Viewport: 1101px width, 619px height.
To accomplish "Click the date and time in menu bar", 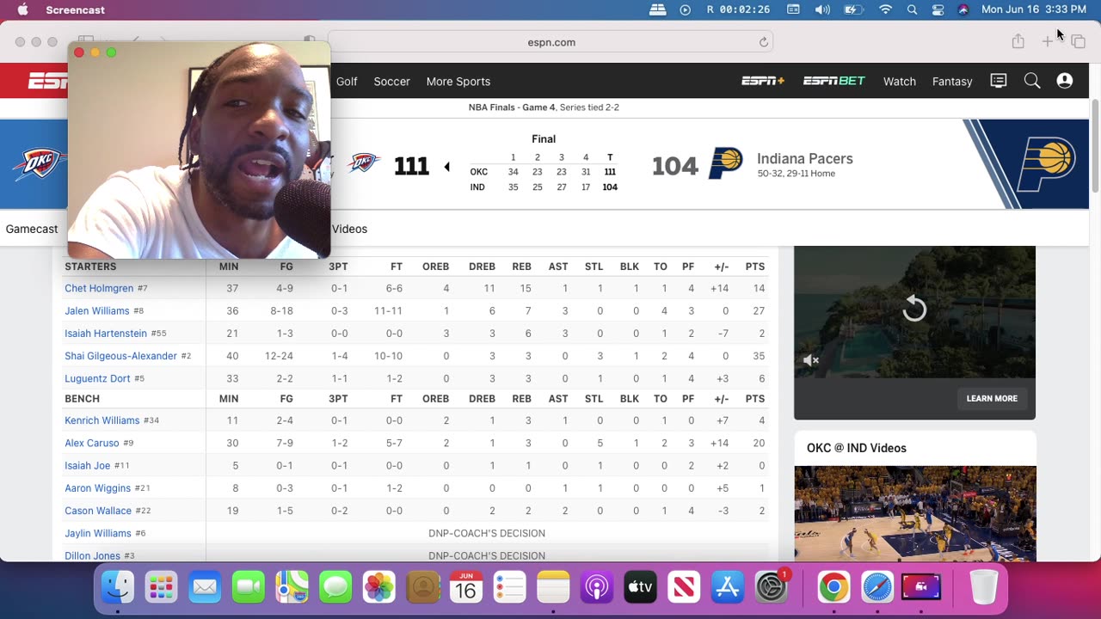I will [1034, 9].
